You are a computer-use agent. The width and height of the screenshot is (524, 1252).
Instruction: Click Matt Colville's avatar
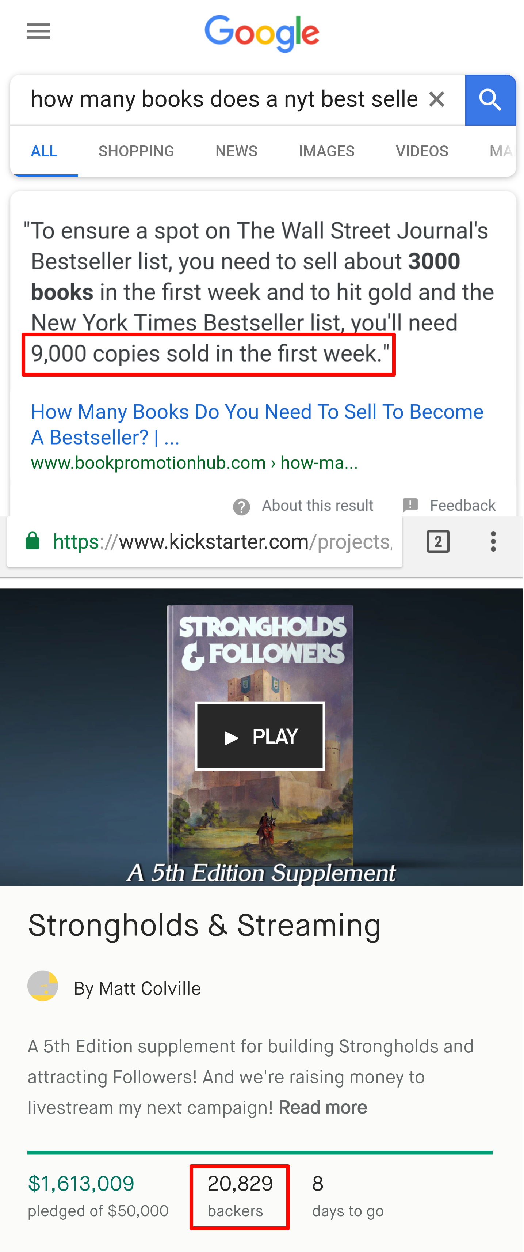tap(43, 986)
